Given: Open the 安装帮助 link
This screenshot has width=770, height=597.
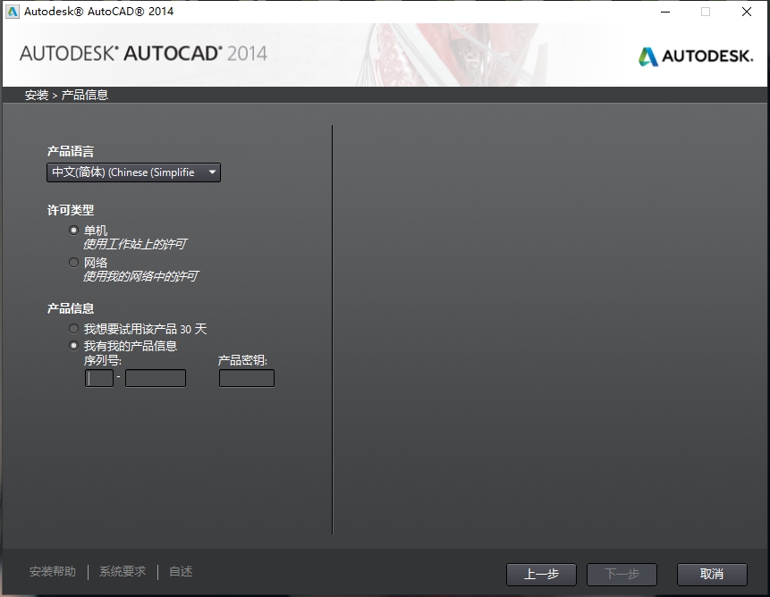Looking at the screenshot, I should coord(53,572).
